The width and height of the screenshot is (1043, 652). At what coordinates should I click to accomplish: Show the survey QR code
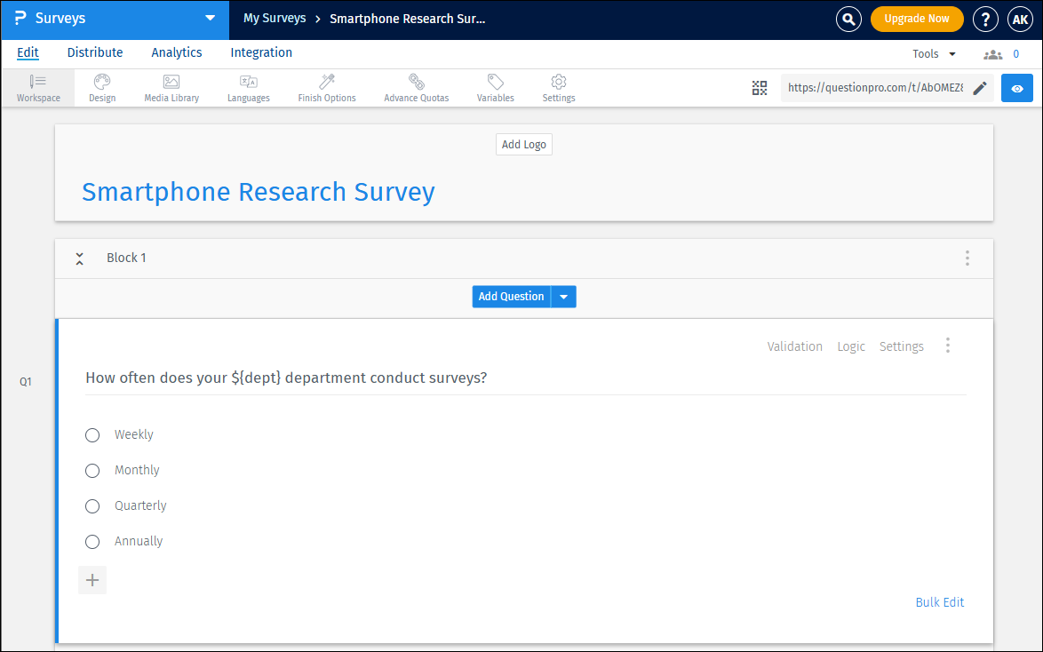click(760, 88)
